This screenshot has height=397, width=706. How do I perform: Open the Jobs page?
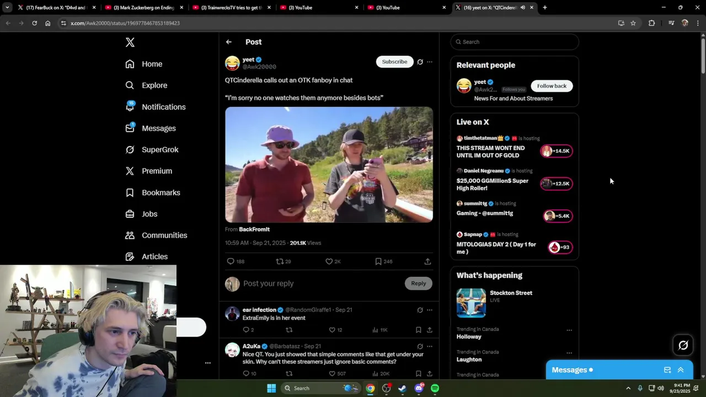141,214
